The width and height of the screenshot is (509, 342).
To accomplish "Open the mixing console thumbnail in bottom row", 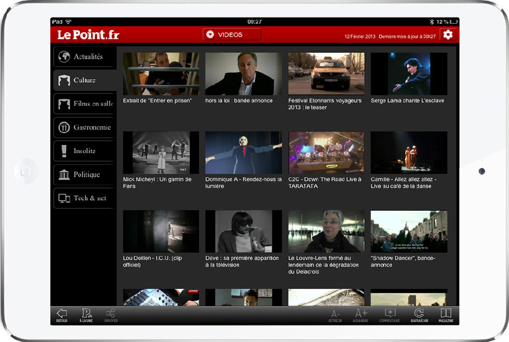I will 161,297.
